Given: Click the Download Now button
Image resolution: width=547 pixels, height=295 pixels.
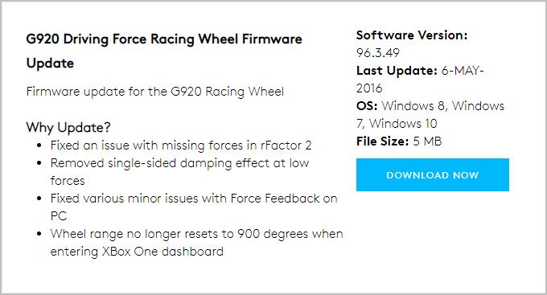Looking at the screenshot, I should click(433, 174).
